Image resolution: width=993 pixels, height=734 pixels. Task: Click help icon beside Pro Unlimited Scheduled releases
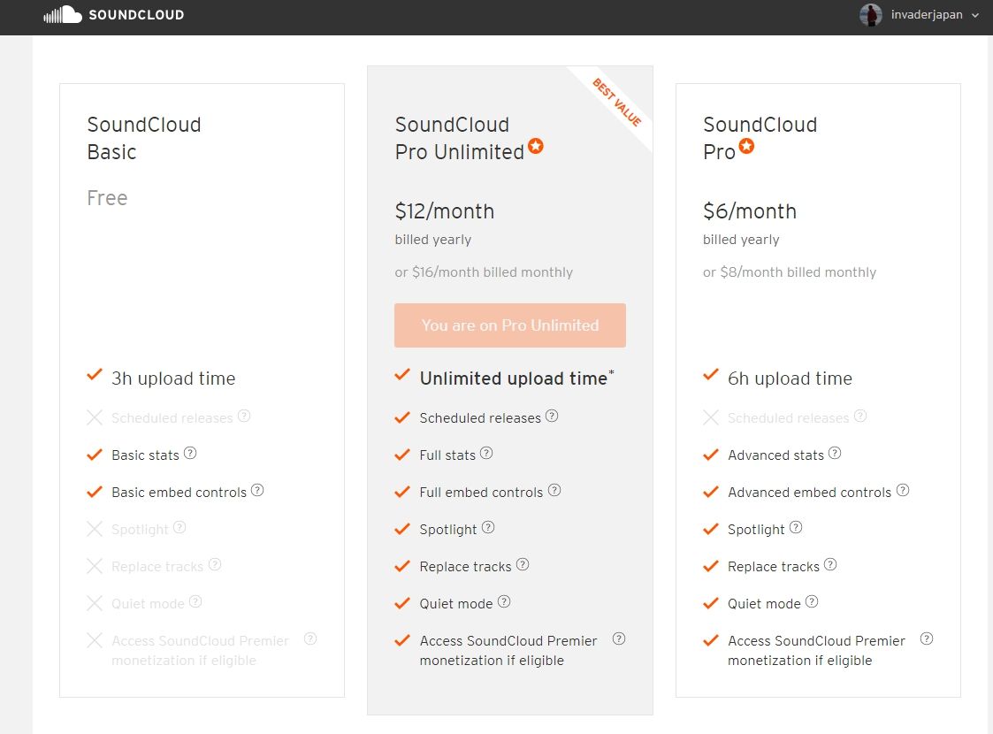pyautogui.click(x=552, y=417)
